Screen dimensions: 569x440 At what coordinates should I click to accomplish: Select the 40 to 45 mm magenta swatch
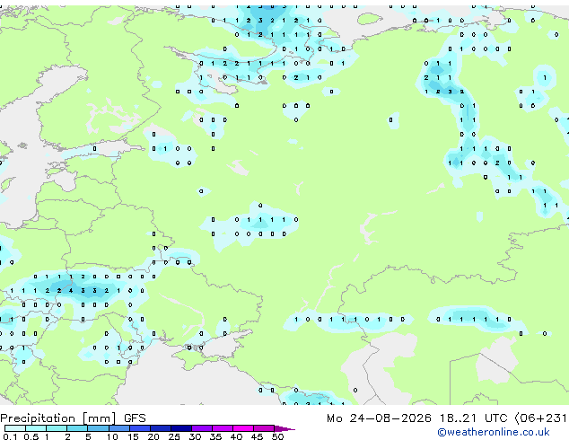[243, 428]
